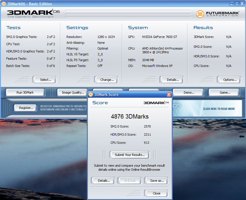The image size is (246, 200).
Task: Click the HDR/SM3.0 Score value 2311
Action: pyautogui.click(x=147, y=134)
